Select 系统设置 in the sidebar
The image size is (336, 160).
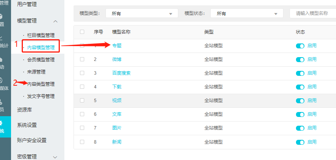[27, 125]
